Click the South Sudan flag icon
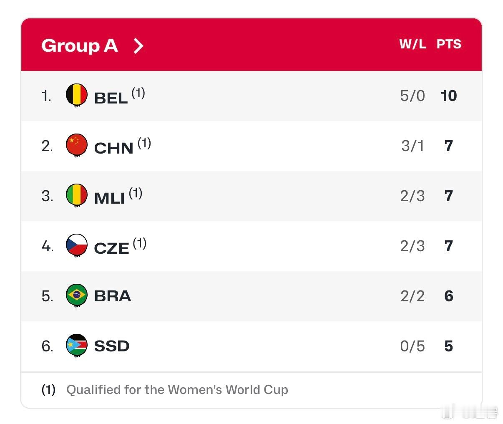This screenshot has width=503, height=424. 77,346
